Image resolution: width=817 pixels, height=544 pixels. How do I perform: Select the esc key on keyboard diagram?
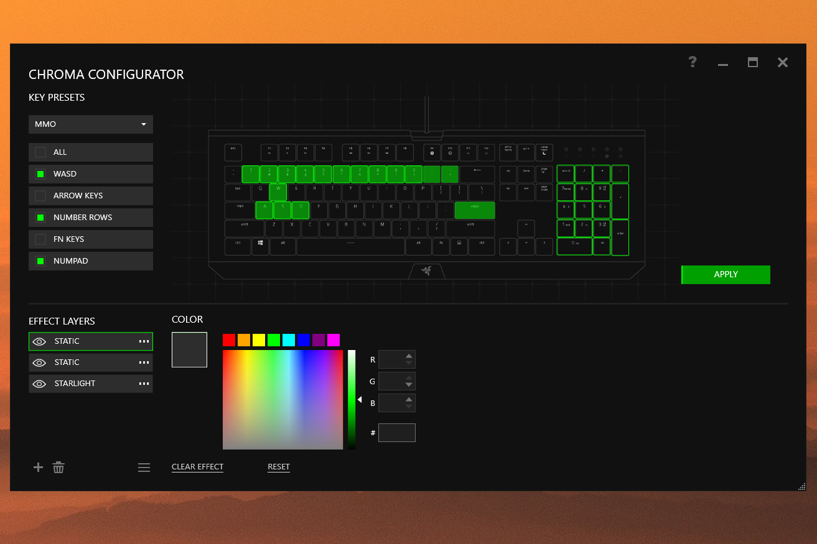pyautogui.click(x=233, y=152)
